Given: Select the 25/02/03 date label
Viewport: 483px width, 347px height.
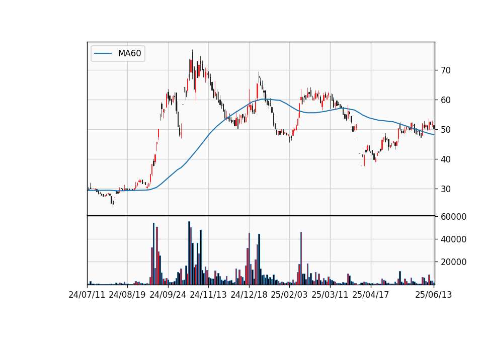Looking at the screenshot, I should [x=289, y=295].
